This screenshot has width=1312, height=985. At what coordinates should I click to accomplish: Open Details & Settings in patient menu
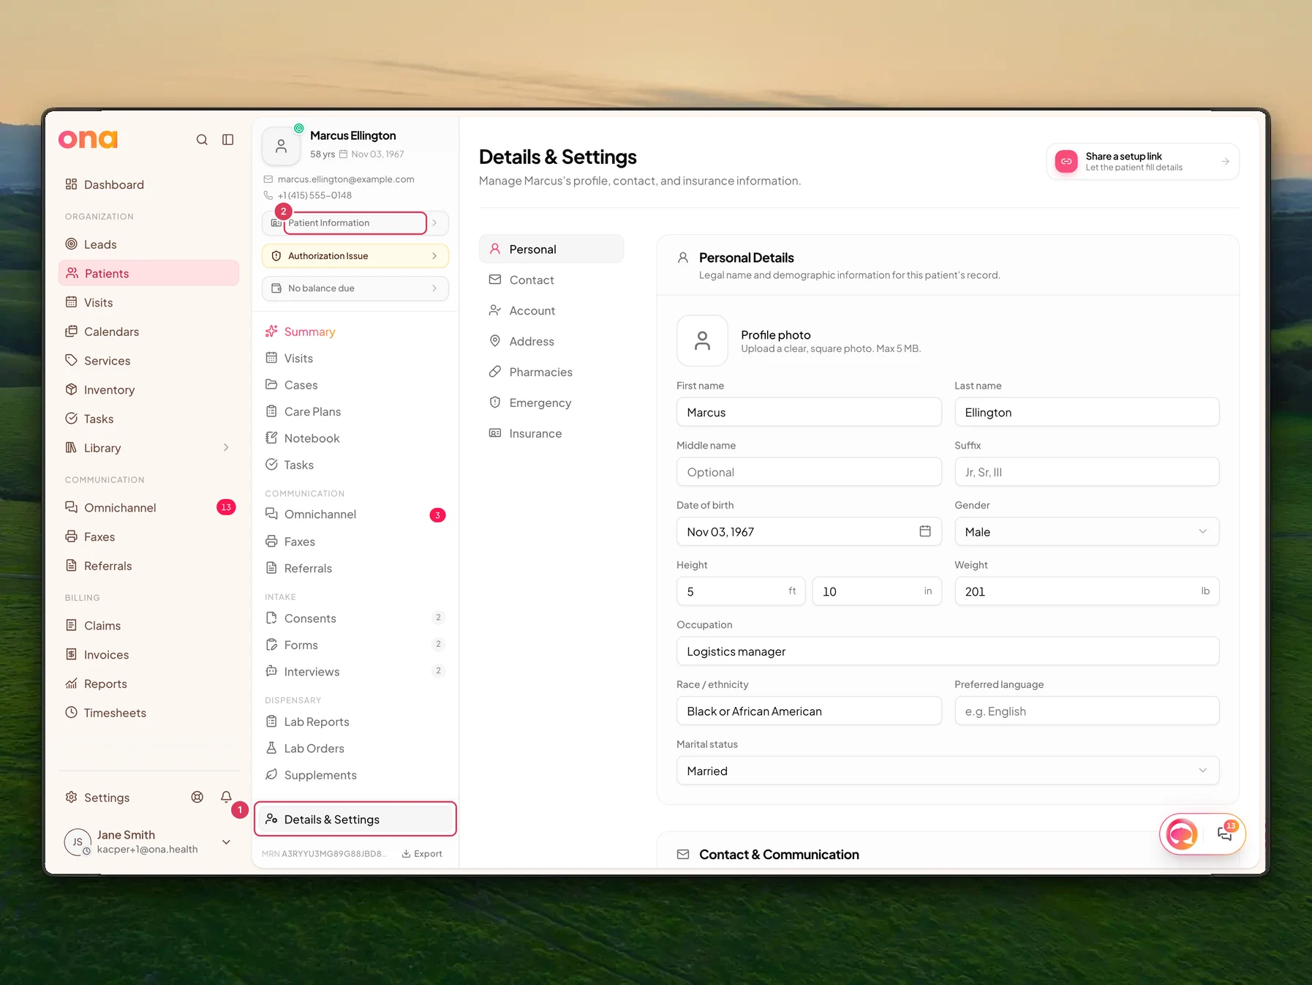pyautogui.click(x=355, y=820)
